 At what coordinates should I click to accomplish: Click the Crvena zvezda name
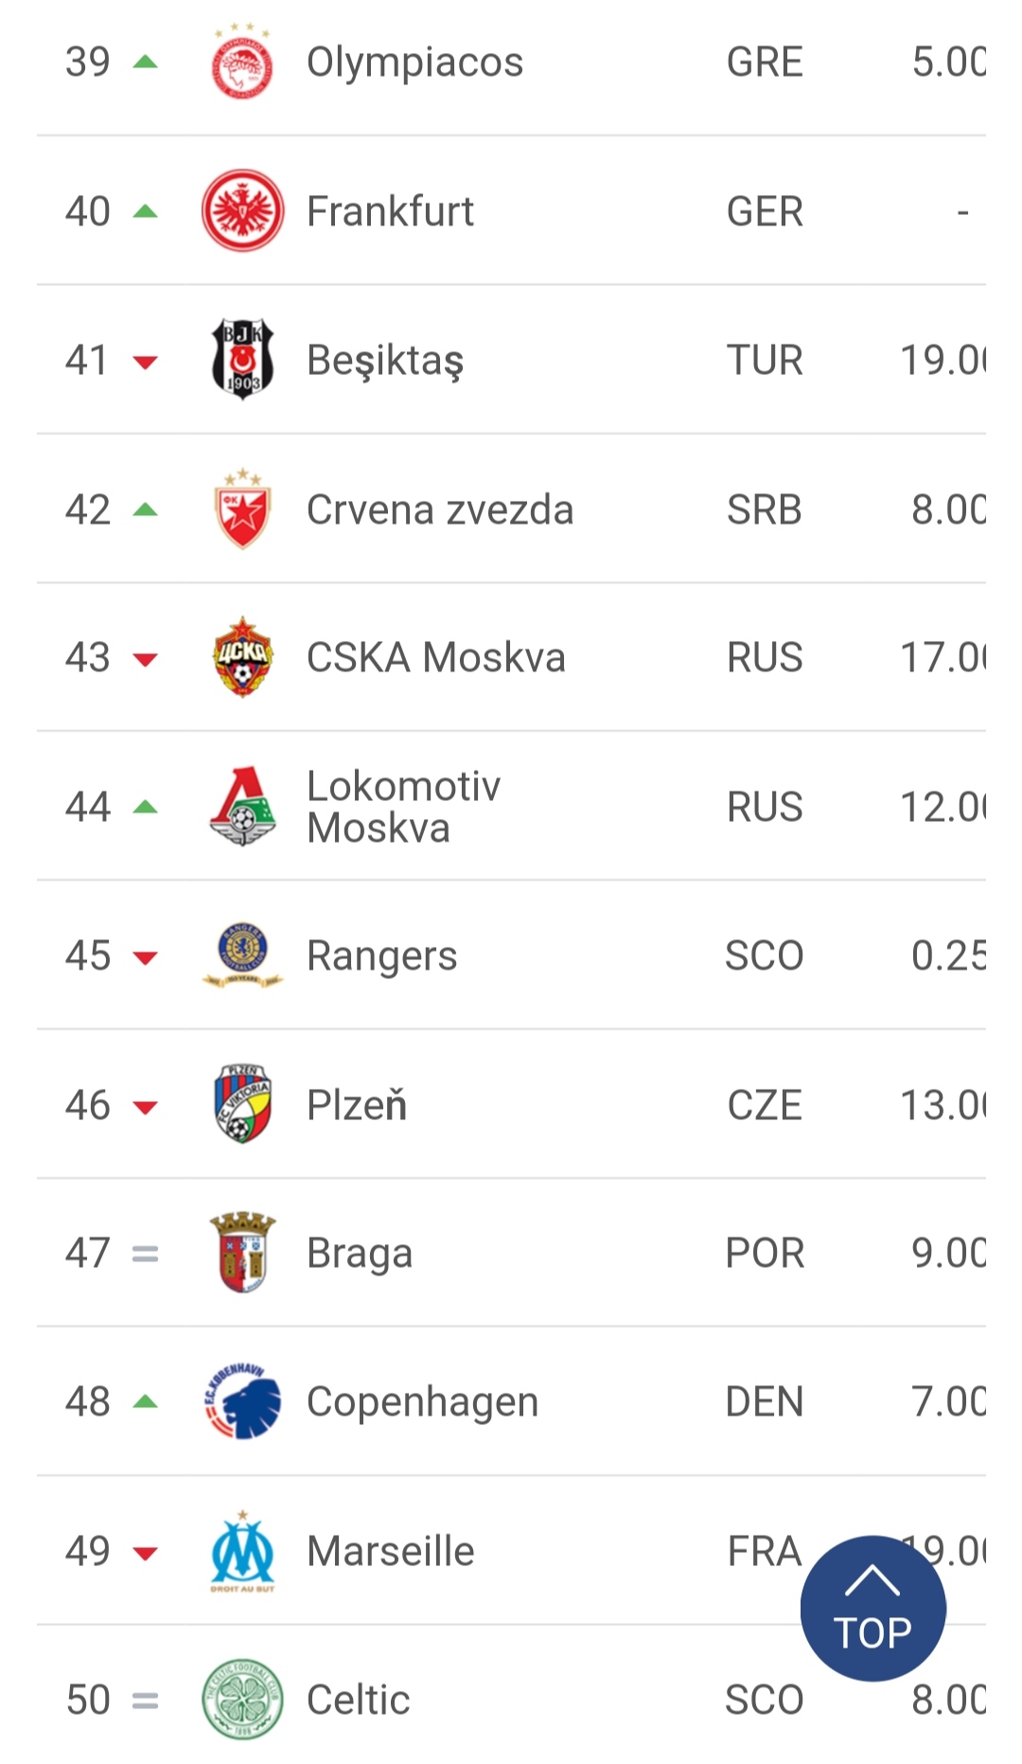tap(440, 509)
